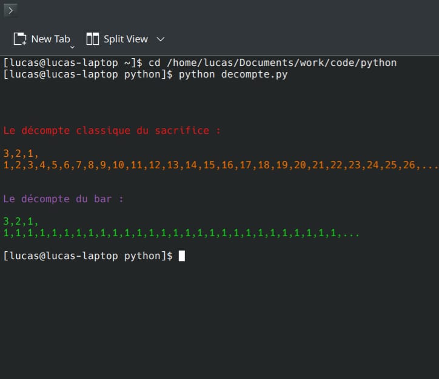The width and height of the screenshot is (439, 379).
Task: Click the blinking cursor block at the prompt
Action: (182, 255)
